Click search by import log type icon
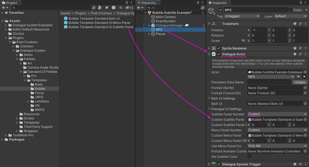Image resolution: width=309 pixels, height=167 pixels. (113, 8)
